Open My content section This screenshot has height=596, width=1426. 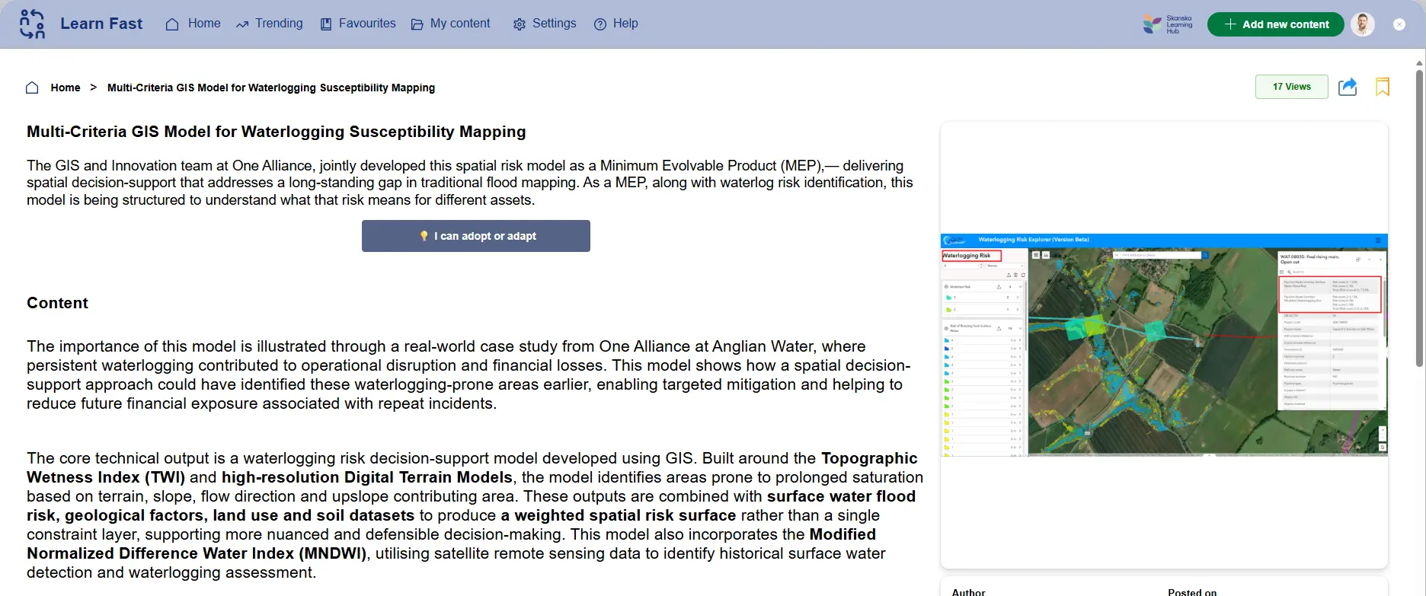coord(451,24)
